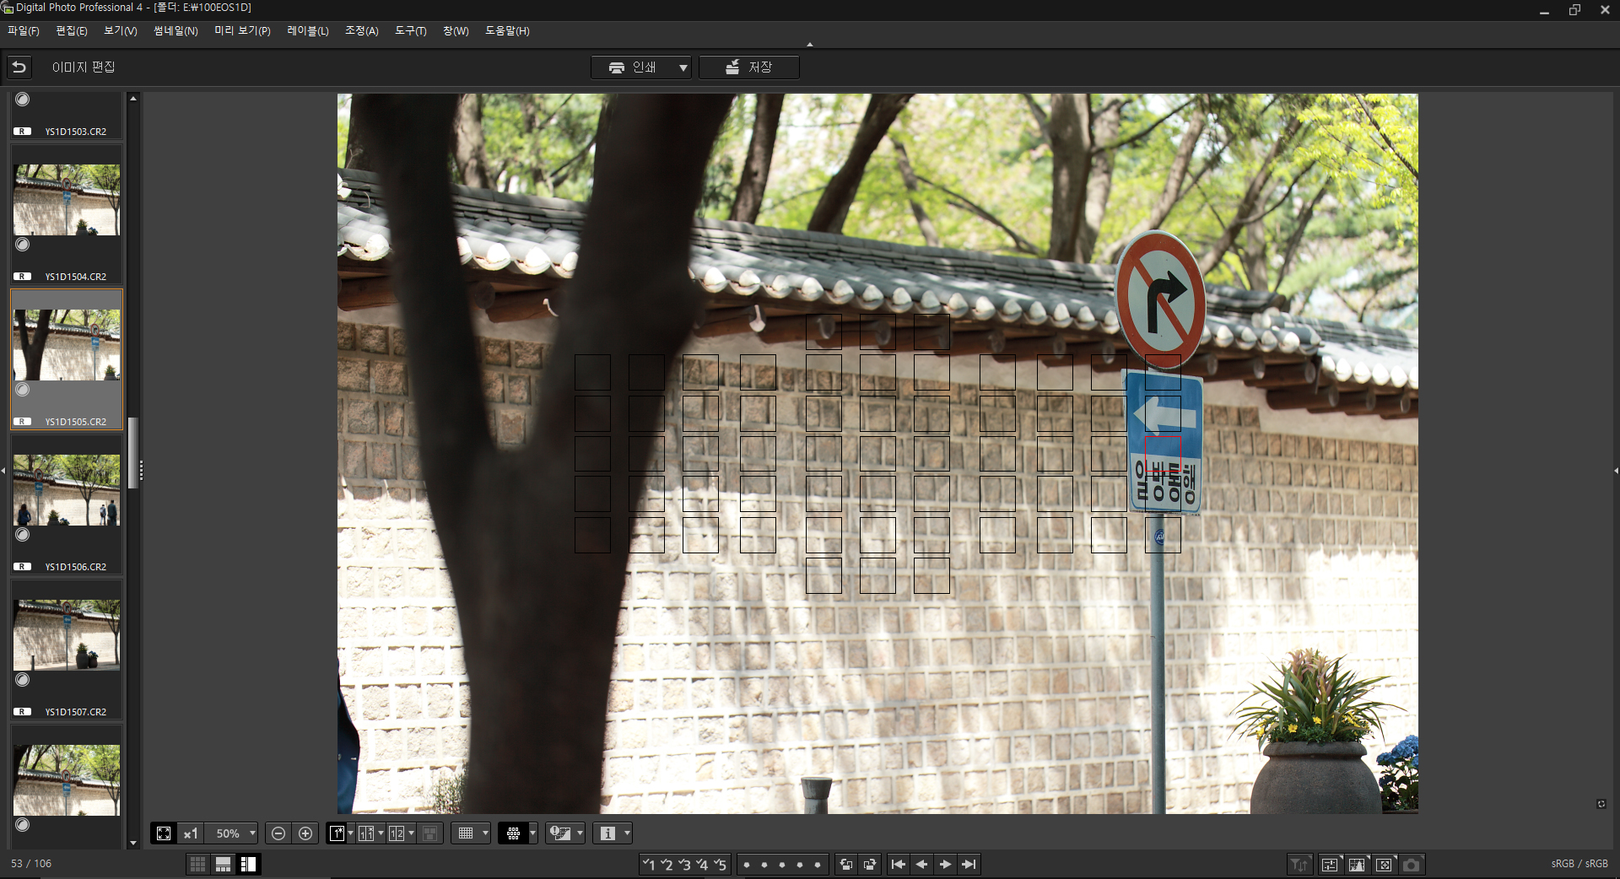This screenshot has height=879, width=1620.
Task: Open the tool palette icon
Action: (x=1330, y=864)
